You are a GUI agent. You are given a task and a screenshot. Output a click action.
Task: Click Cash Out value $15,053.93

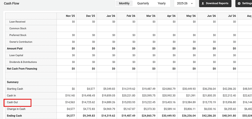(x=128, y=102)
